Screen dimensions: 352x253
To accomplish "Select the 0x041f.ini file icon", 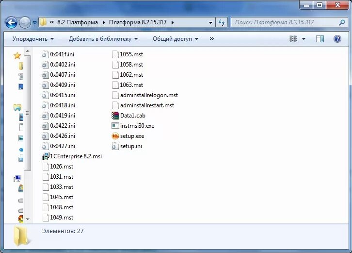I will pos(46,54).
